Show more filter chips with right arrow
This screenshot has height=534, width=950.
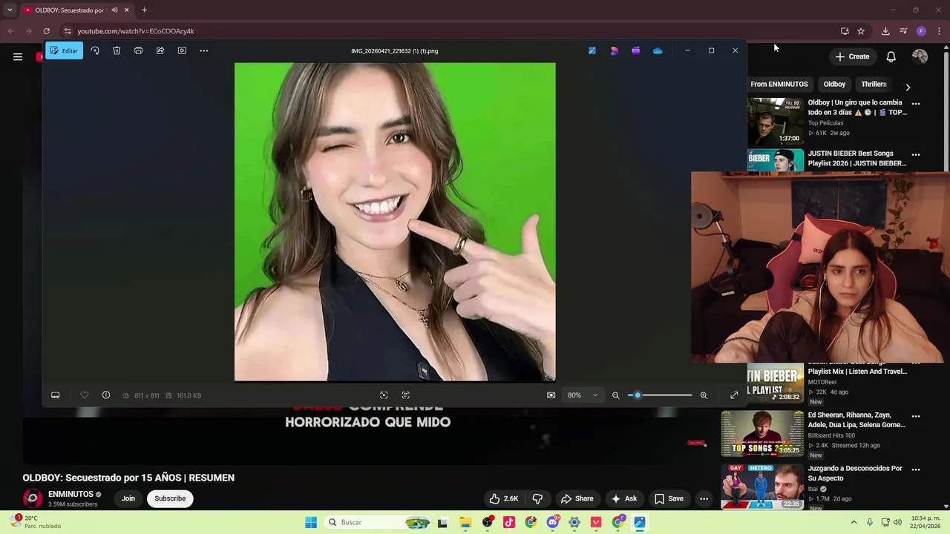pyautogui.click(x=908, y=87)
